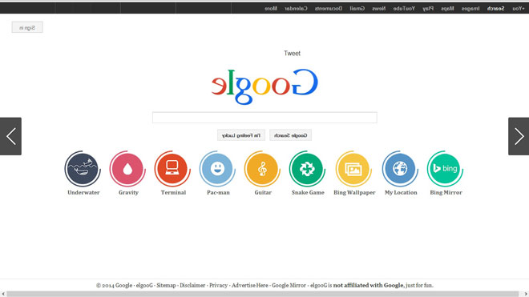
Task: Open the Guitar treble clef icon
Action: tap(262, 169)
